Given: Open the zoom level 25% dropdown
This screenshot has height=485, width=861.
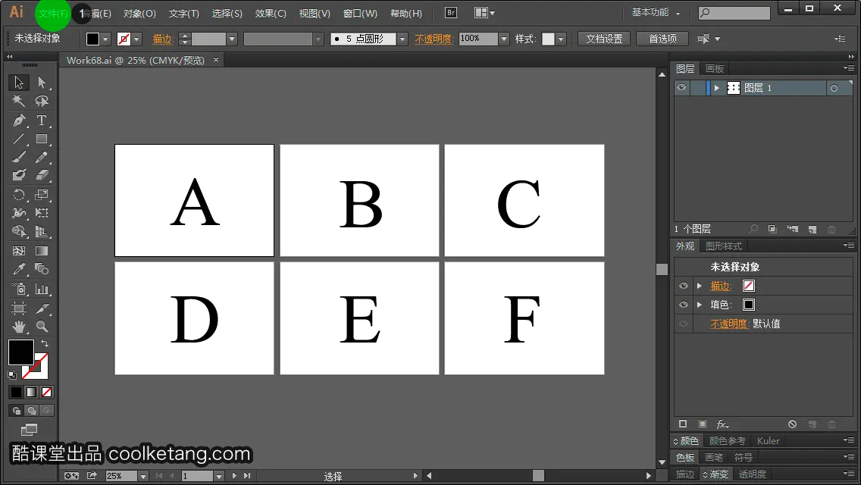Looking at the screenshot, I should tap(142, 476).
